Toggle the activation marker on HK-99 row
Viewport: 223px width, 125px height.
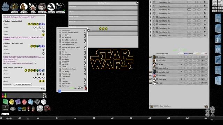181,64
